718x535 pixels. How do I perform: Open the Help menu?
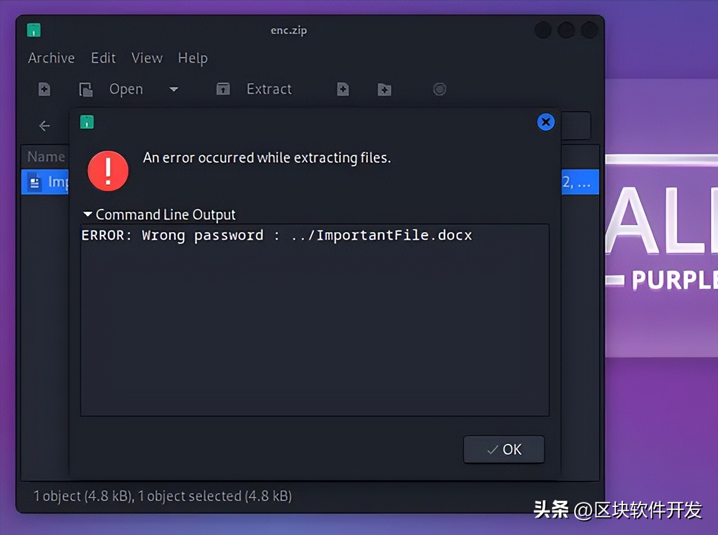point(193,58)
